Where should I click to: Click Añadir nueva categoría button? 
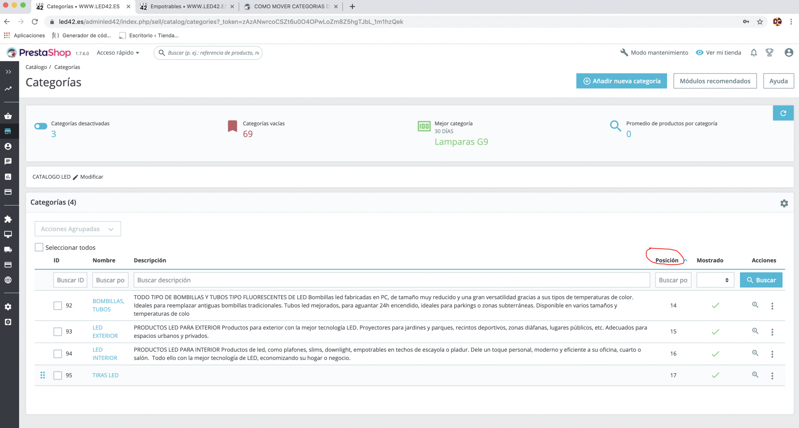point(621,81)
